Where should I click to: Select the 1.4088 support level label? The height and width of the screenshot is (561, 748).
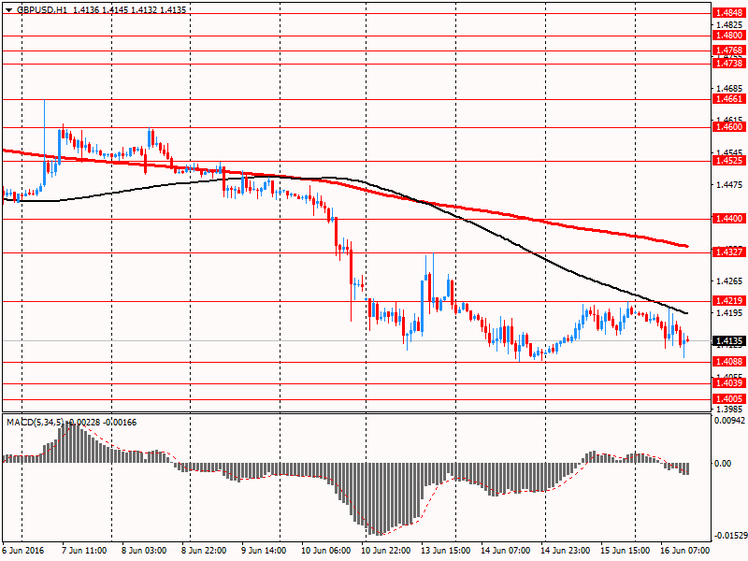point(729,362)
